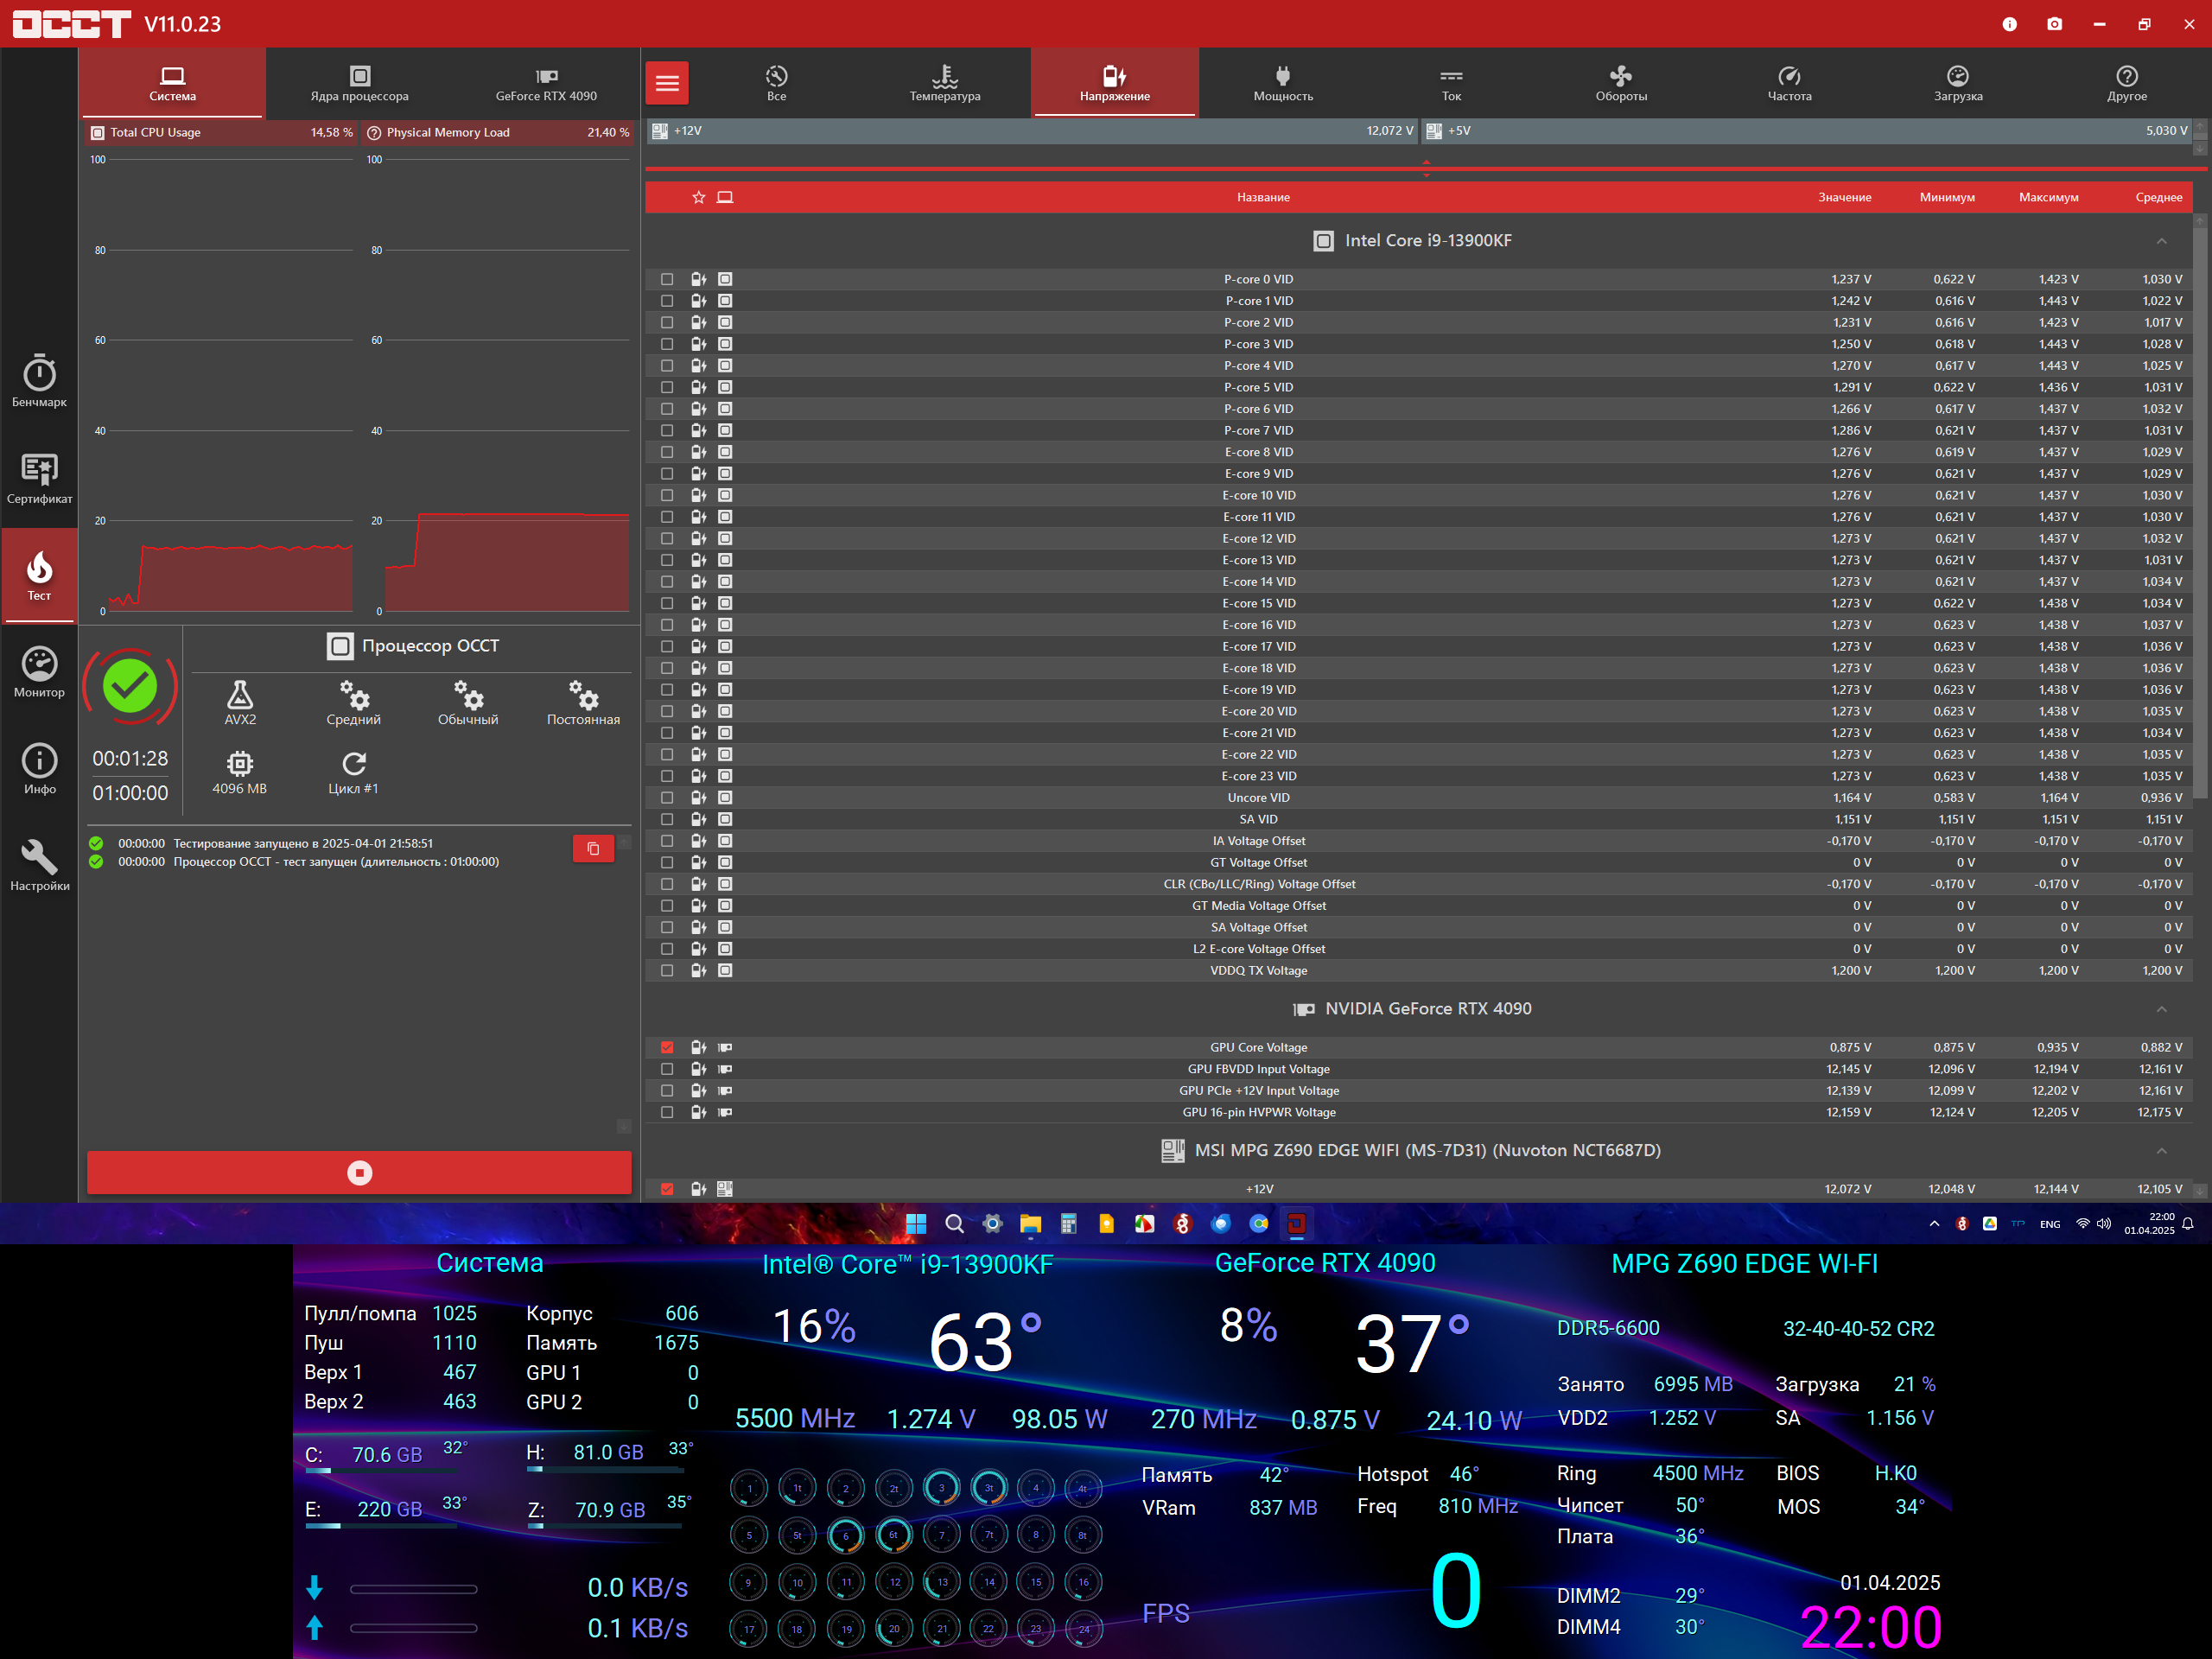The image size is (2212, 1659).
Task: Click the red hamburger menu button
Action: 667,84
